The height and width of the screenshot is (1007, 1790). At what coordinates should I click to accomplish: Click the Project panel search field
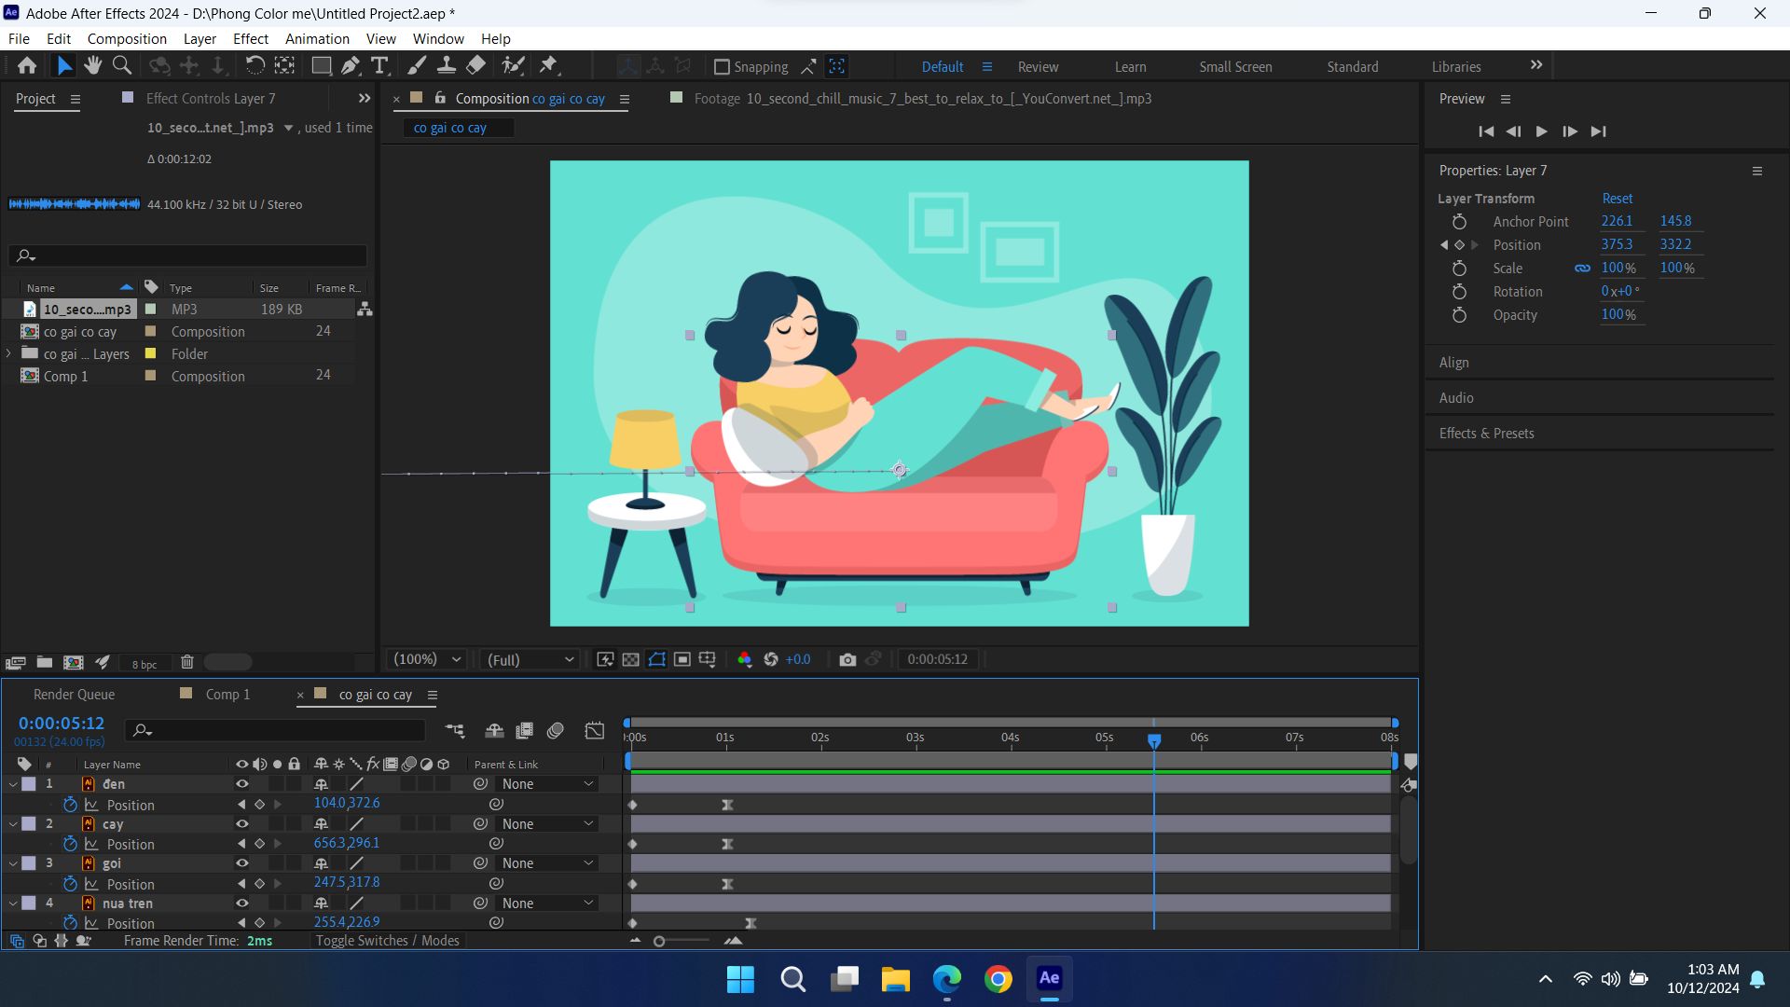[x=187, y=255]
